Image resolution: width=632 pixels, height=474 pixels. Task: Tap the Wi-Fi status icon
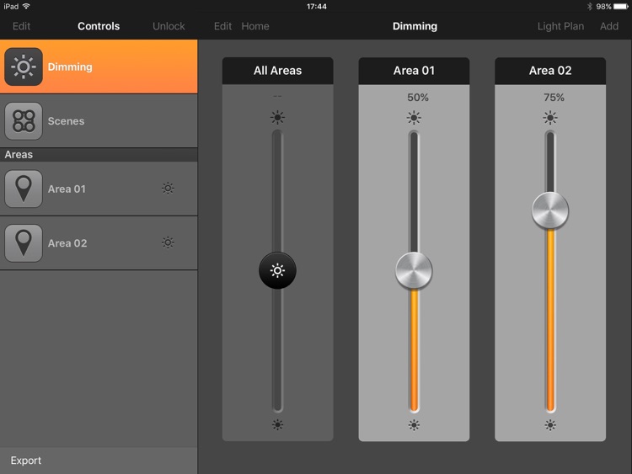click(26, 6)
